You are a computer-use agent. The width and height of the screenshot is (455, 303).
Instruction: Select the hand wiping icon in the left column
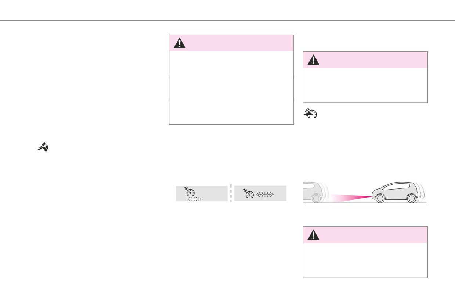(x=43, y=147)
